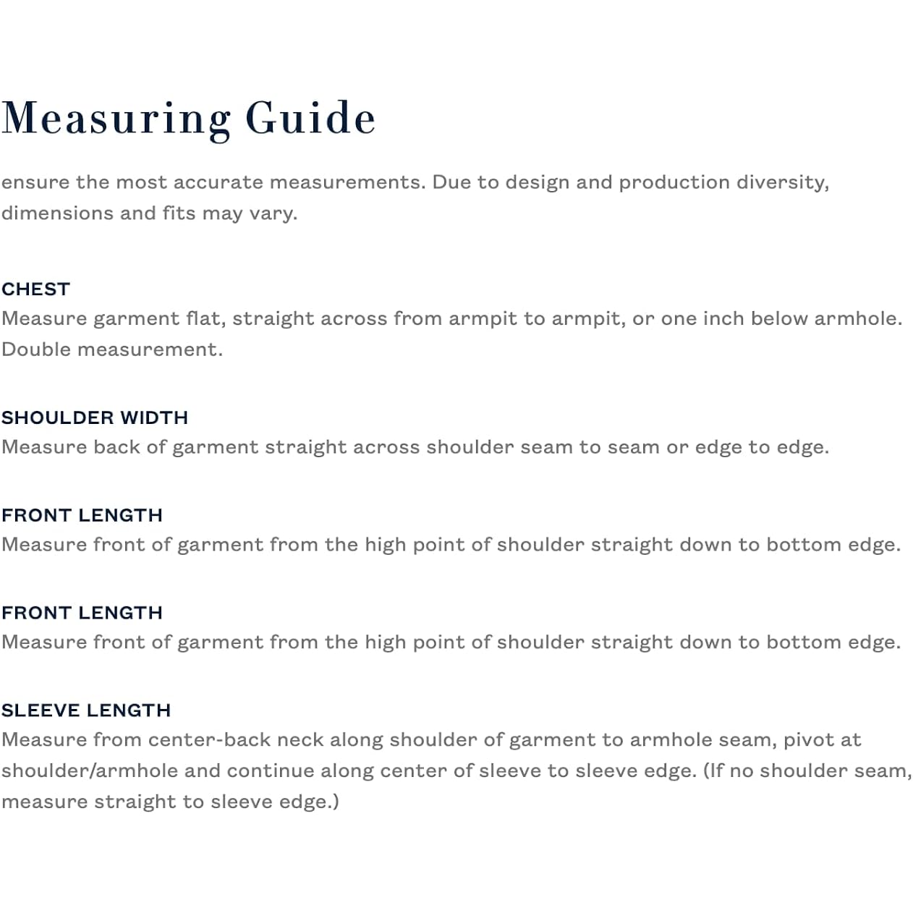Click the 'shoulder/armhole and continue along center' line
Viewport: 913px width, 913px height.
pos(347,770)
